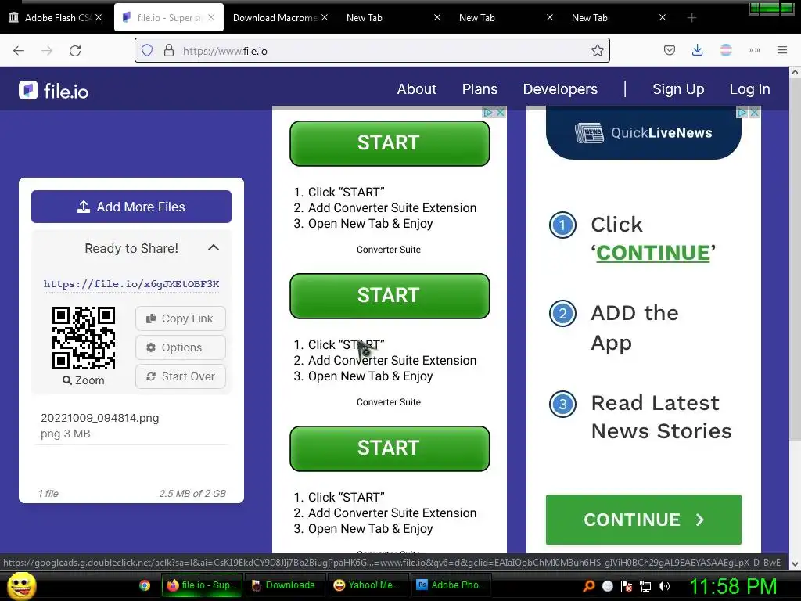Screen dimensions: 801x601
Task: Click the Copy Link button
Action: pos(181,318)
